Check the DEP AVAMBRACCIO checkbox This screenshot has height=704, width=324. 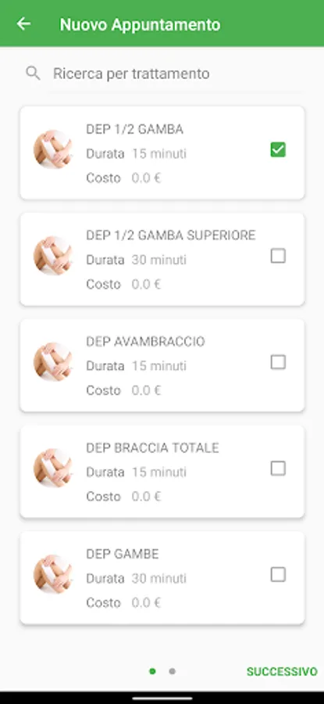coord(278,362)
